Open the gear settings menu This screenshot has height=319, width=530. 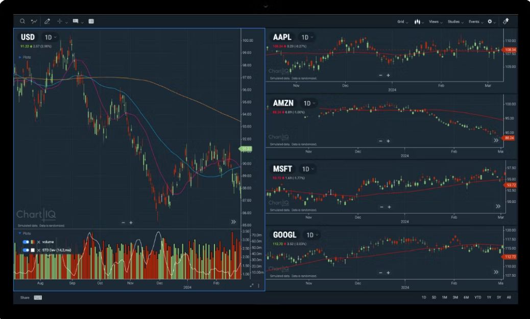492,21
